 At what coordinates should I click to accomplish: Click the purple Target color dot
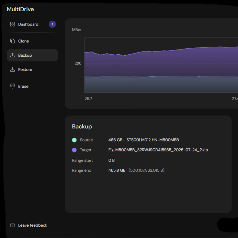tap(74, 150)
